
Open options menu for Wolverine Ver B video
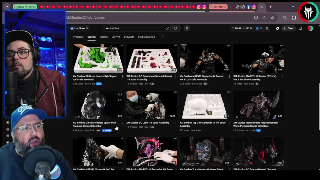pos(229,77)
